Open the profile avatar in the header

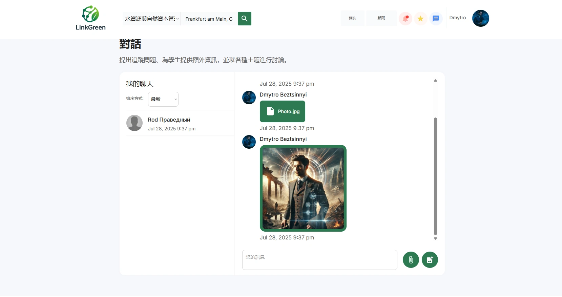[x=480, y=18]
